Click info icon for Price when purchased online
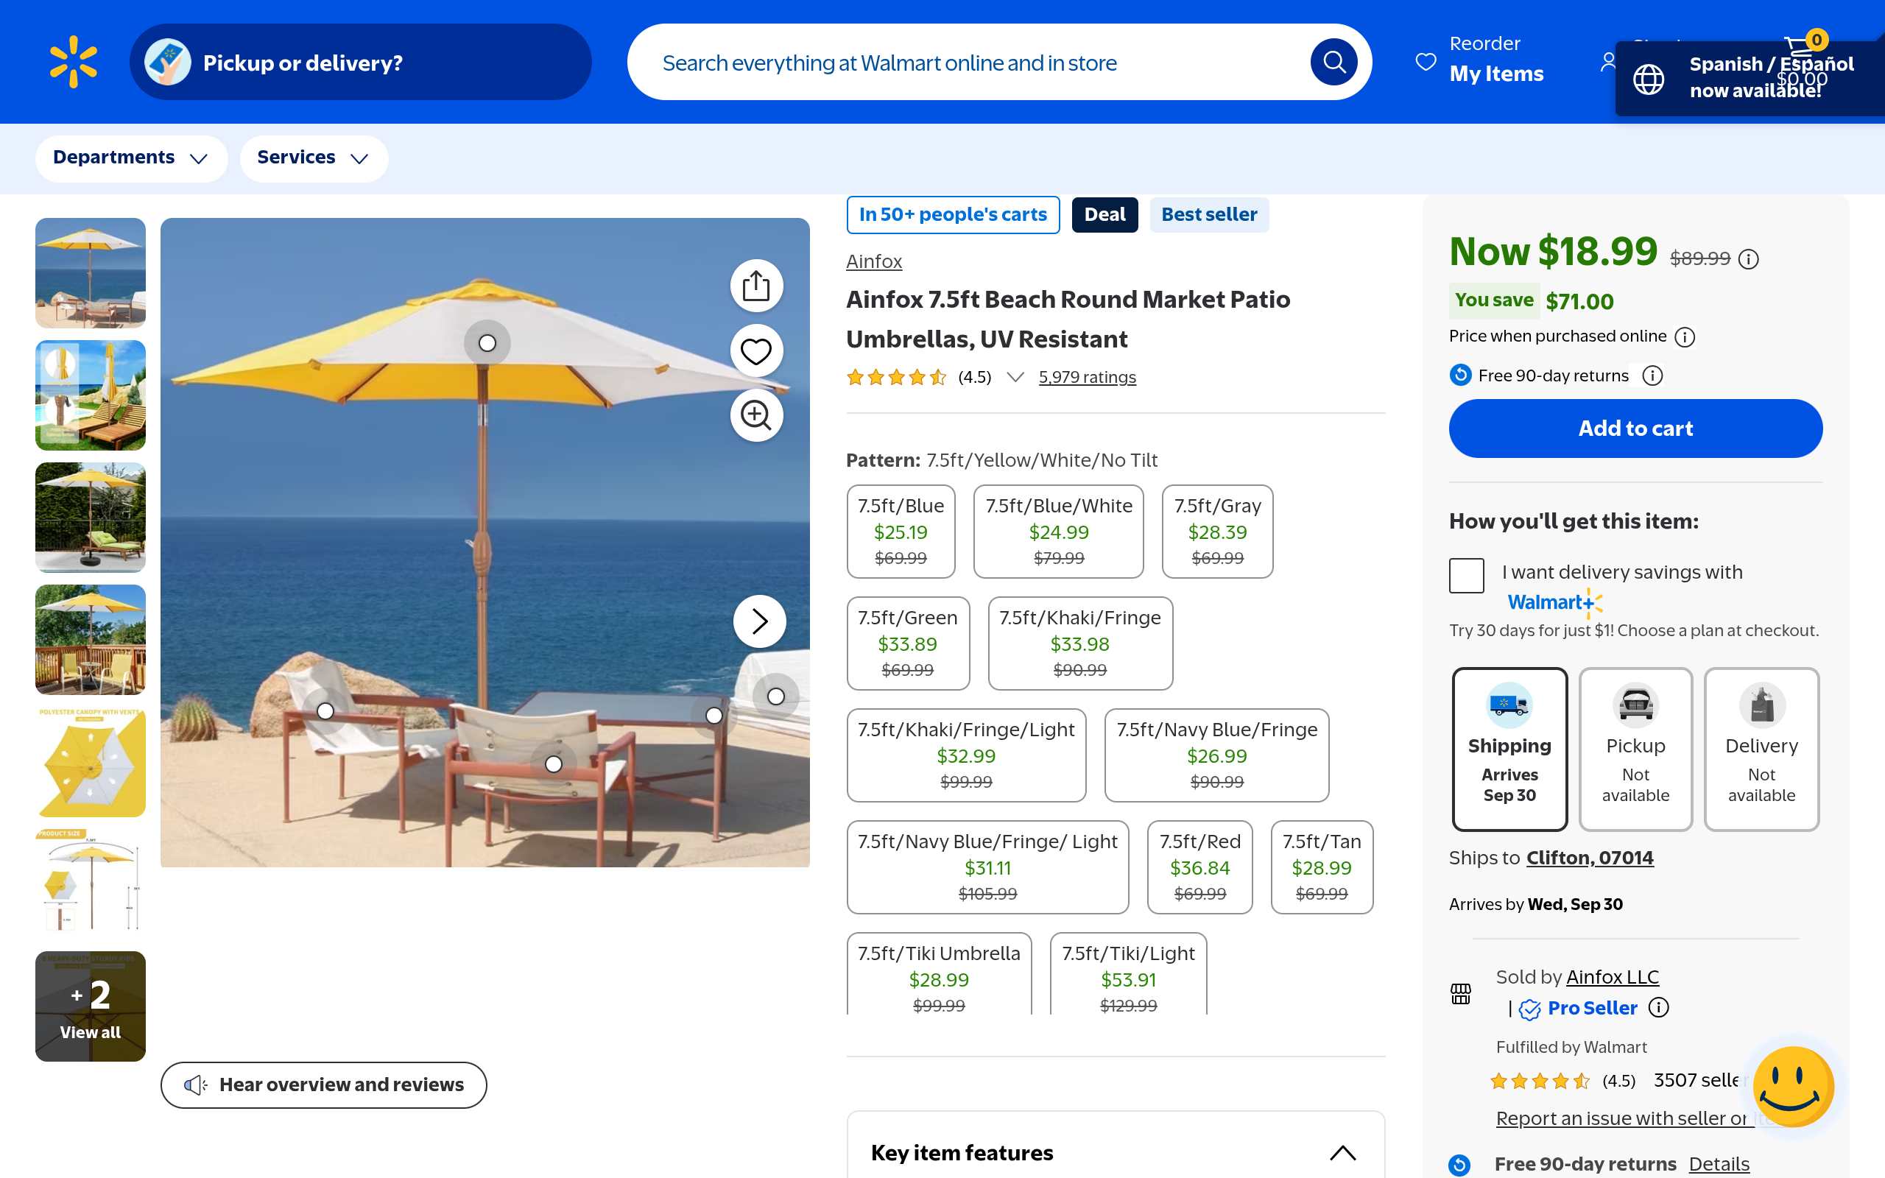This screenshot has width=1885, height=1178. (x=1685, y=336)
